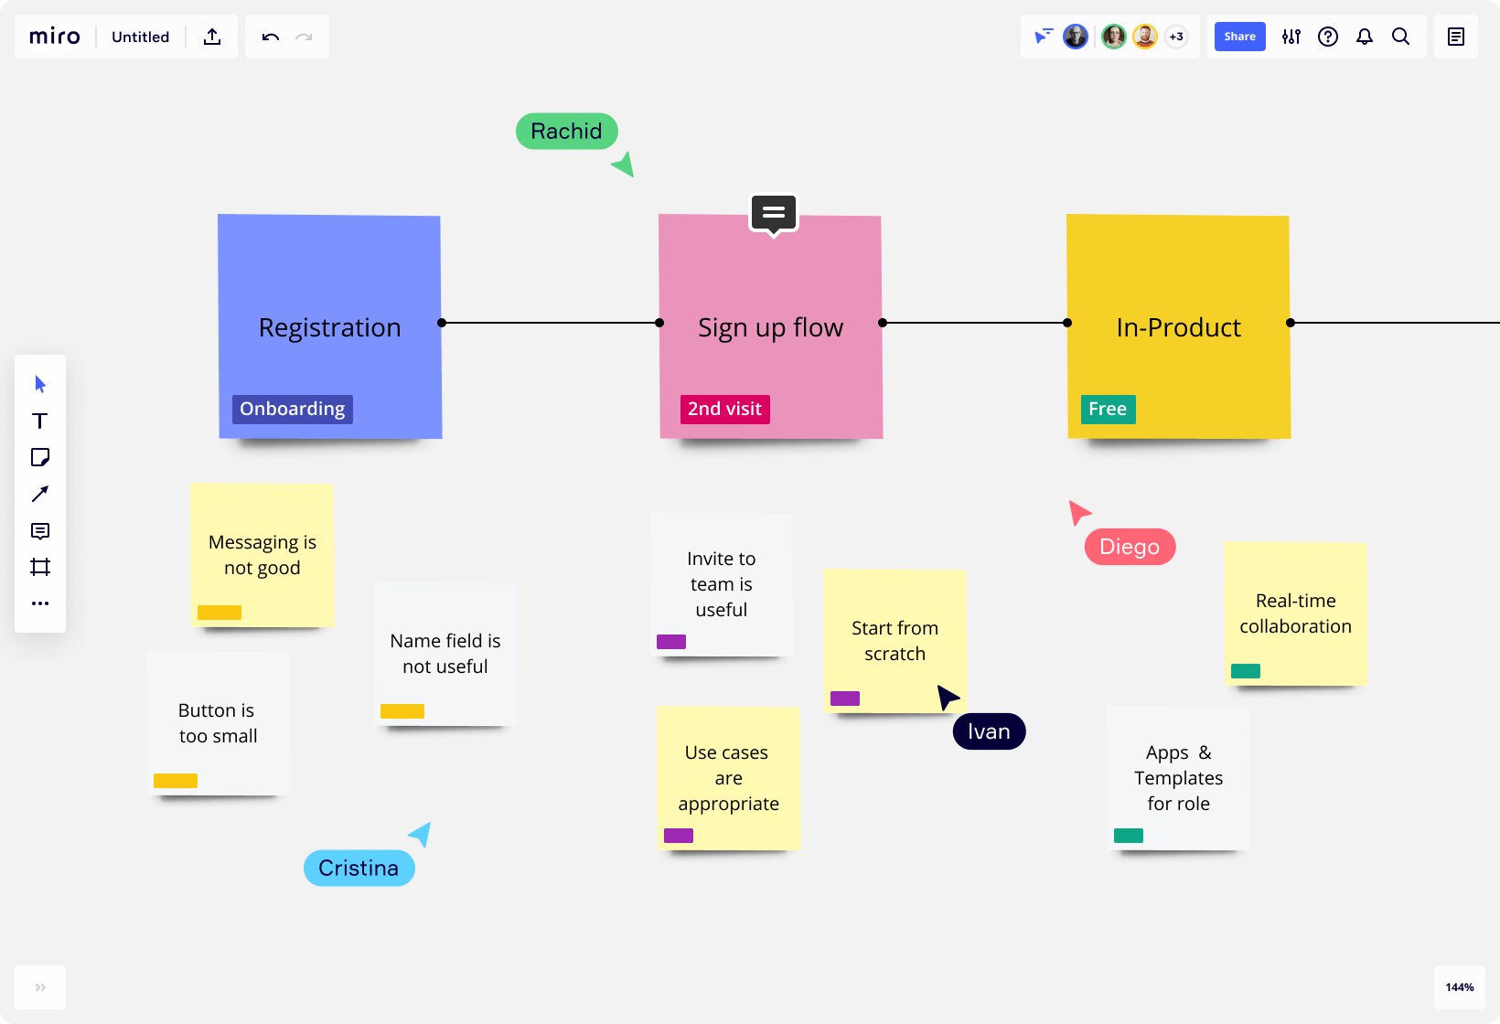The height and width of the screenshot is (1024, 1500).
Task: Click purple tag on 'Use cases' note
Action: coord(679,836)
